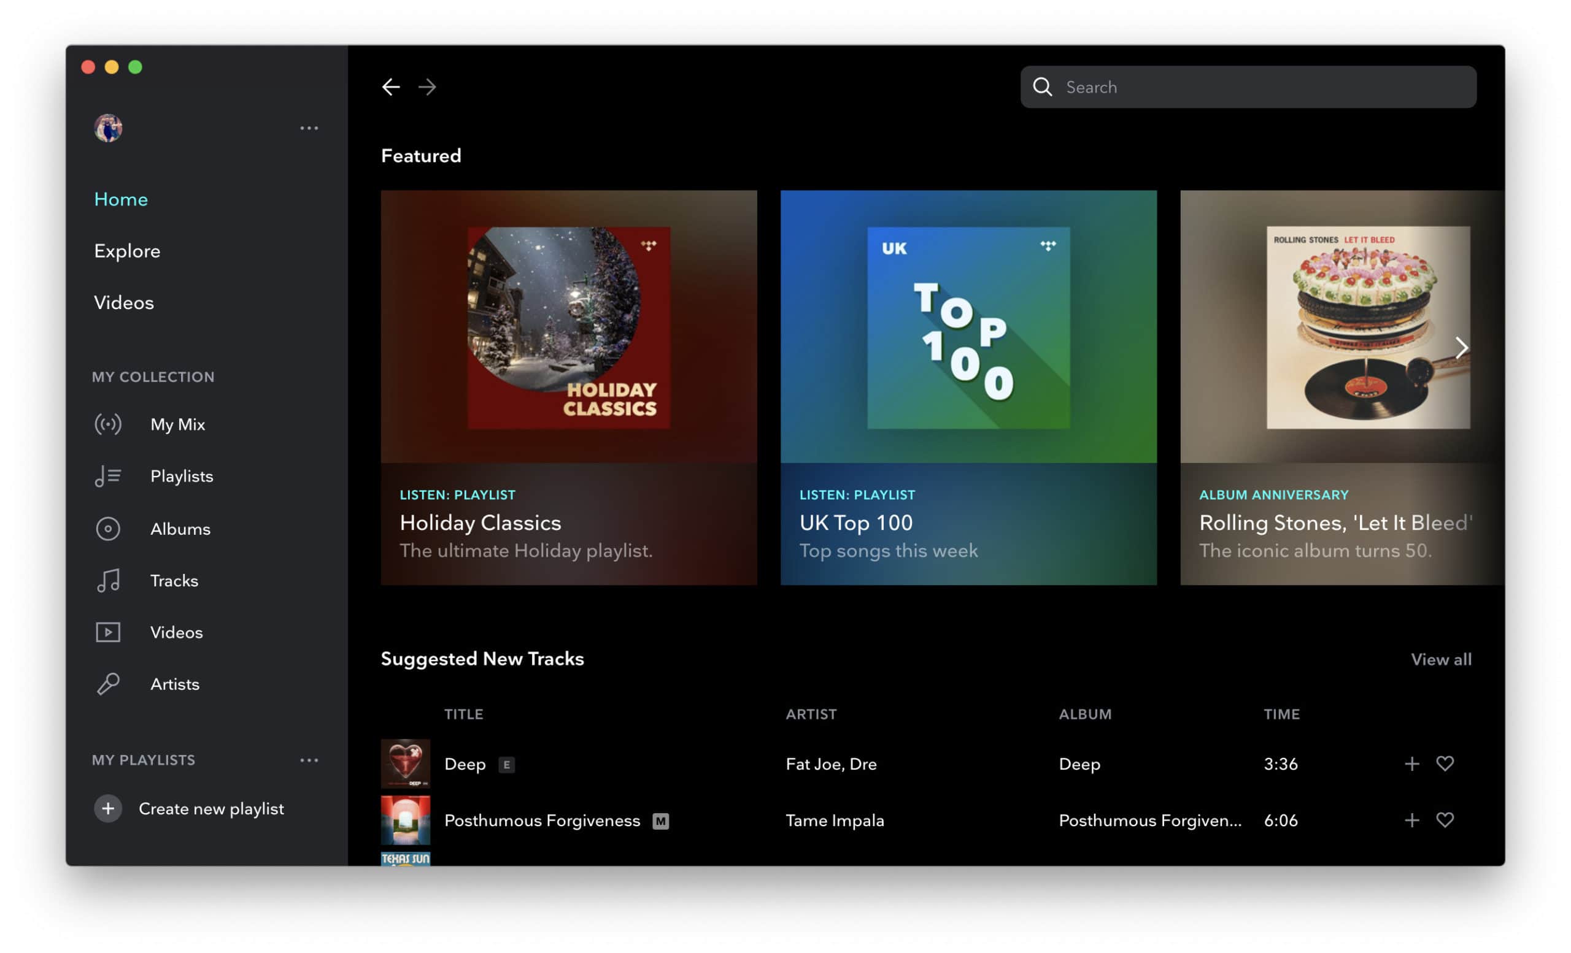Screen dimensions: 1571x953
Task: Open Playlists from My Collection
Action: 182,476
